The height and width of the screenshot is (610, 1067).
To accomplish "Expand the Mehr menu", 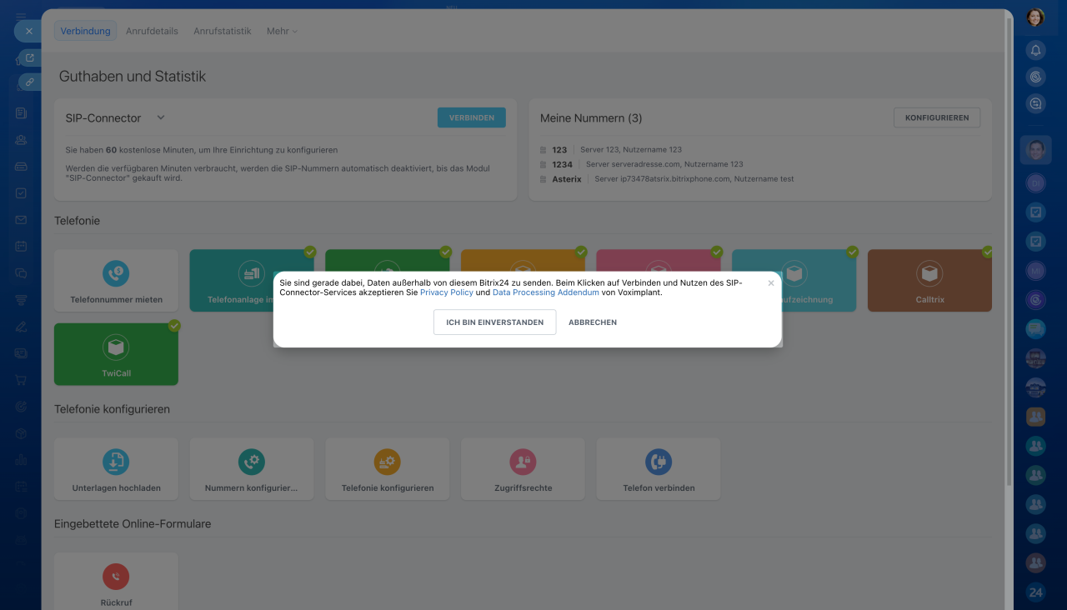I will tap(282, 32).
